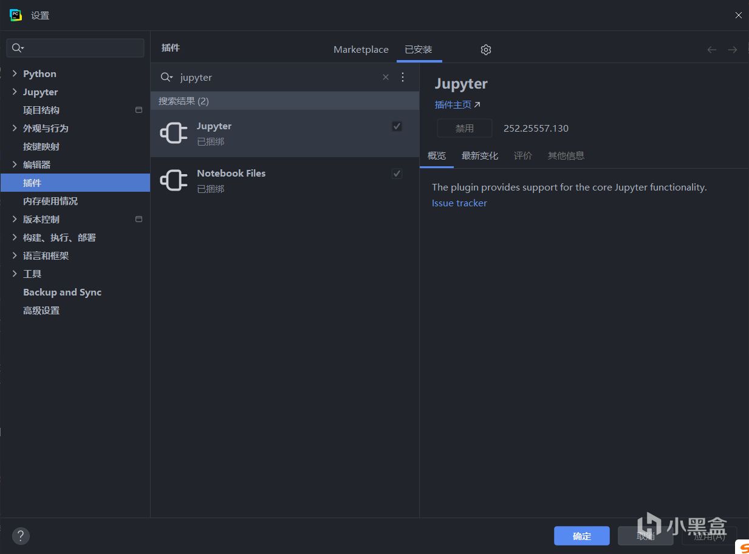Open the Issue tracker link
The width and height of the screenshot is (749, 554).
459,203
